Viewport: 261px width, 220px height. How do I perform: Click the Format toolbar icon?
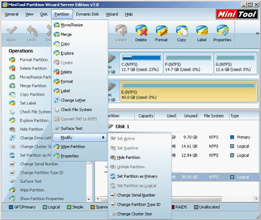(161, 33)
